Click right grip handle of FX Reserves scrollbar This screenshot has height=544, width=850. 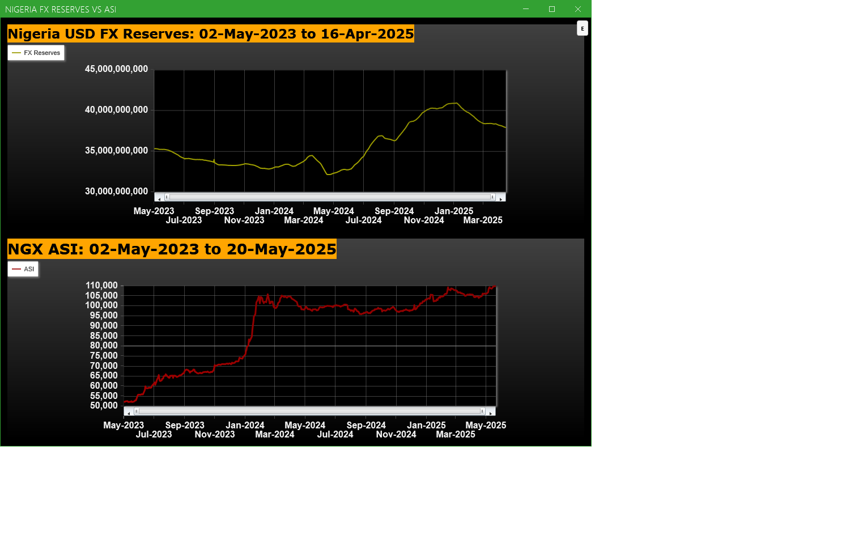[492, 197]
